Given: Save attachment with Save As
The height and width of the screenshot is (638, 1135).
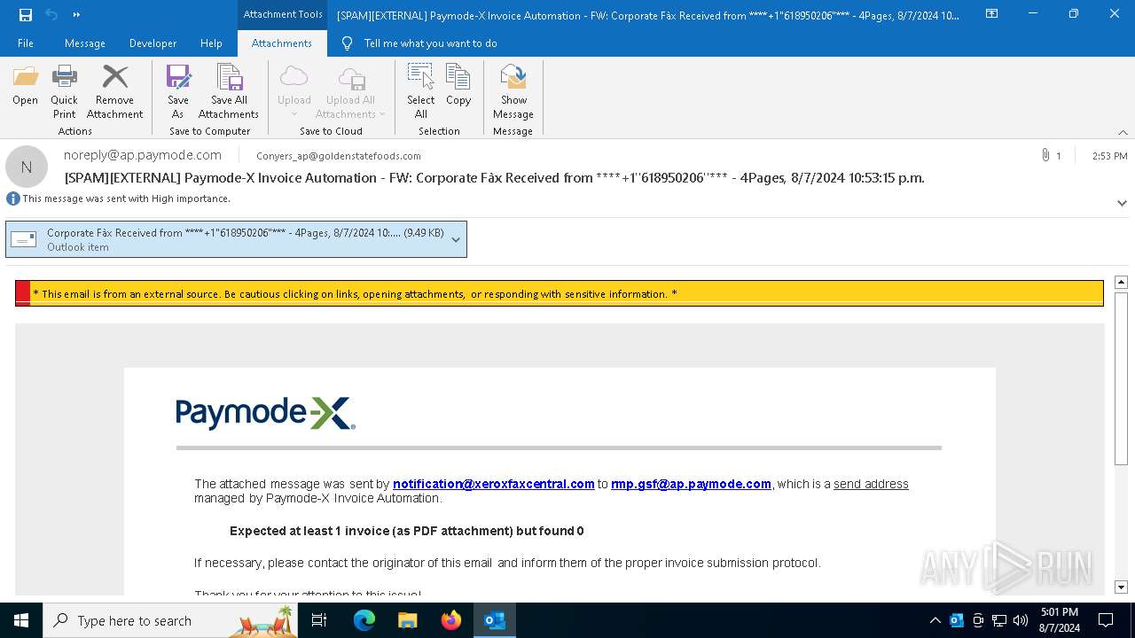Looking at the screenshot, I should tap(178, 92).
